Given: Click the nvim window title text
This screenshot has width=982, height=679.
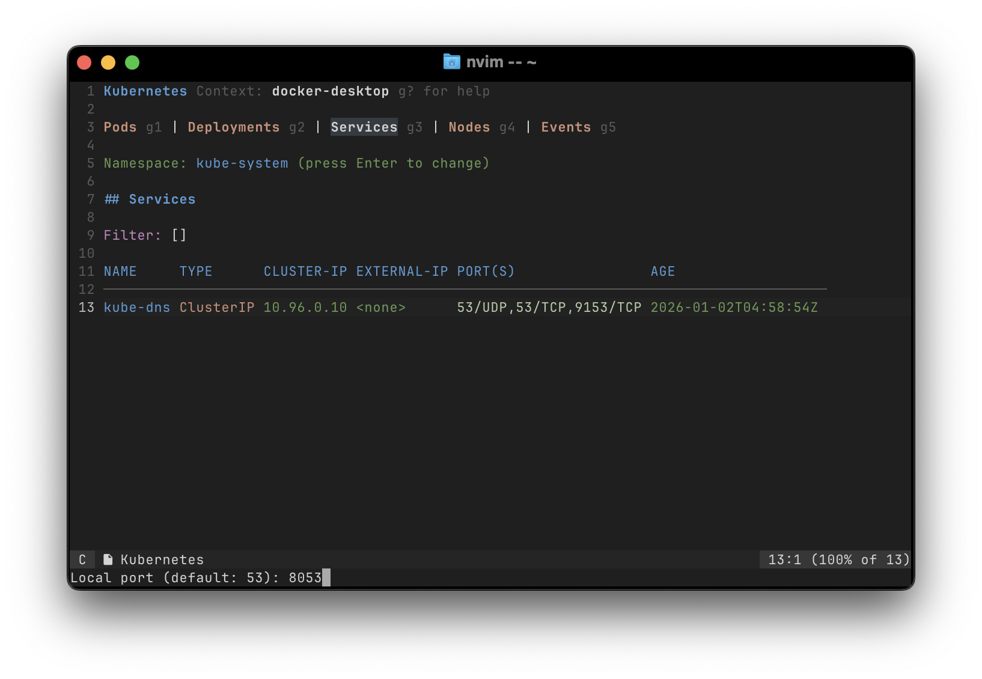Looking at the screenshot, I should click(501, 62).
